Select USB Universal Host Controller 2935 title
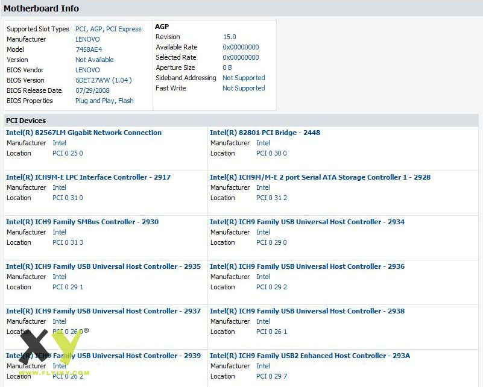This screenshot has width=483, height=387. (103, 266)
